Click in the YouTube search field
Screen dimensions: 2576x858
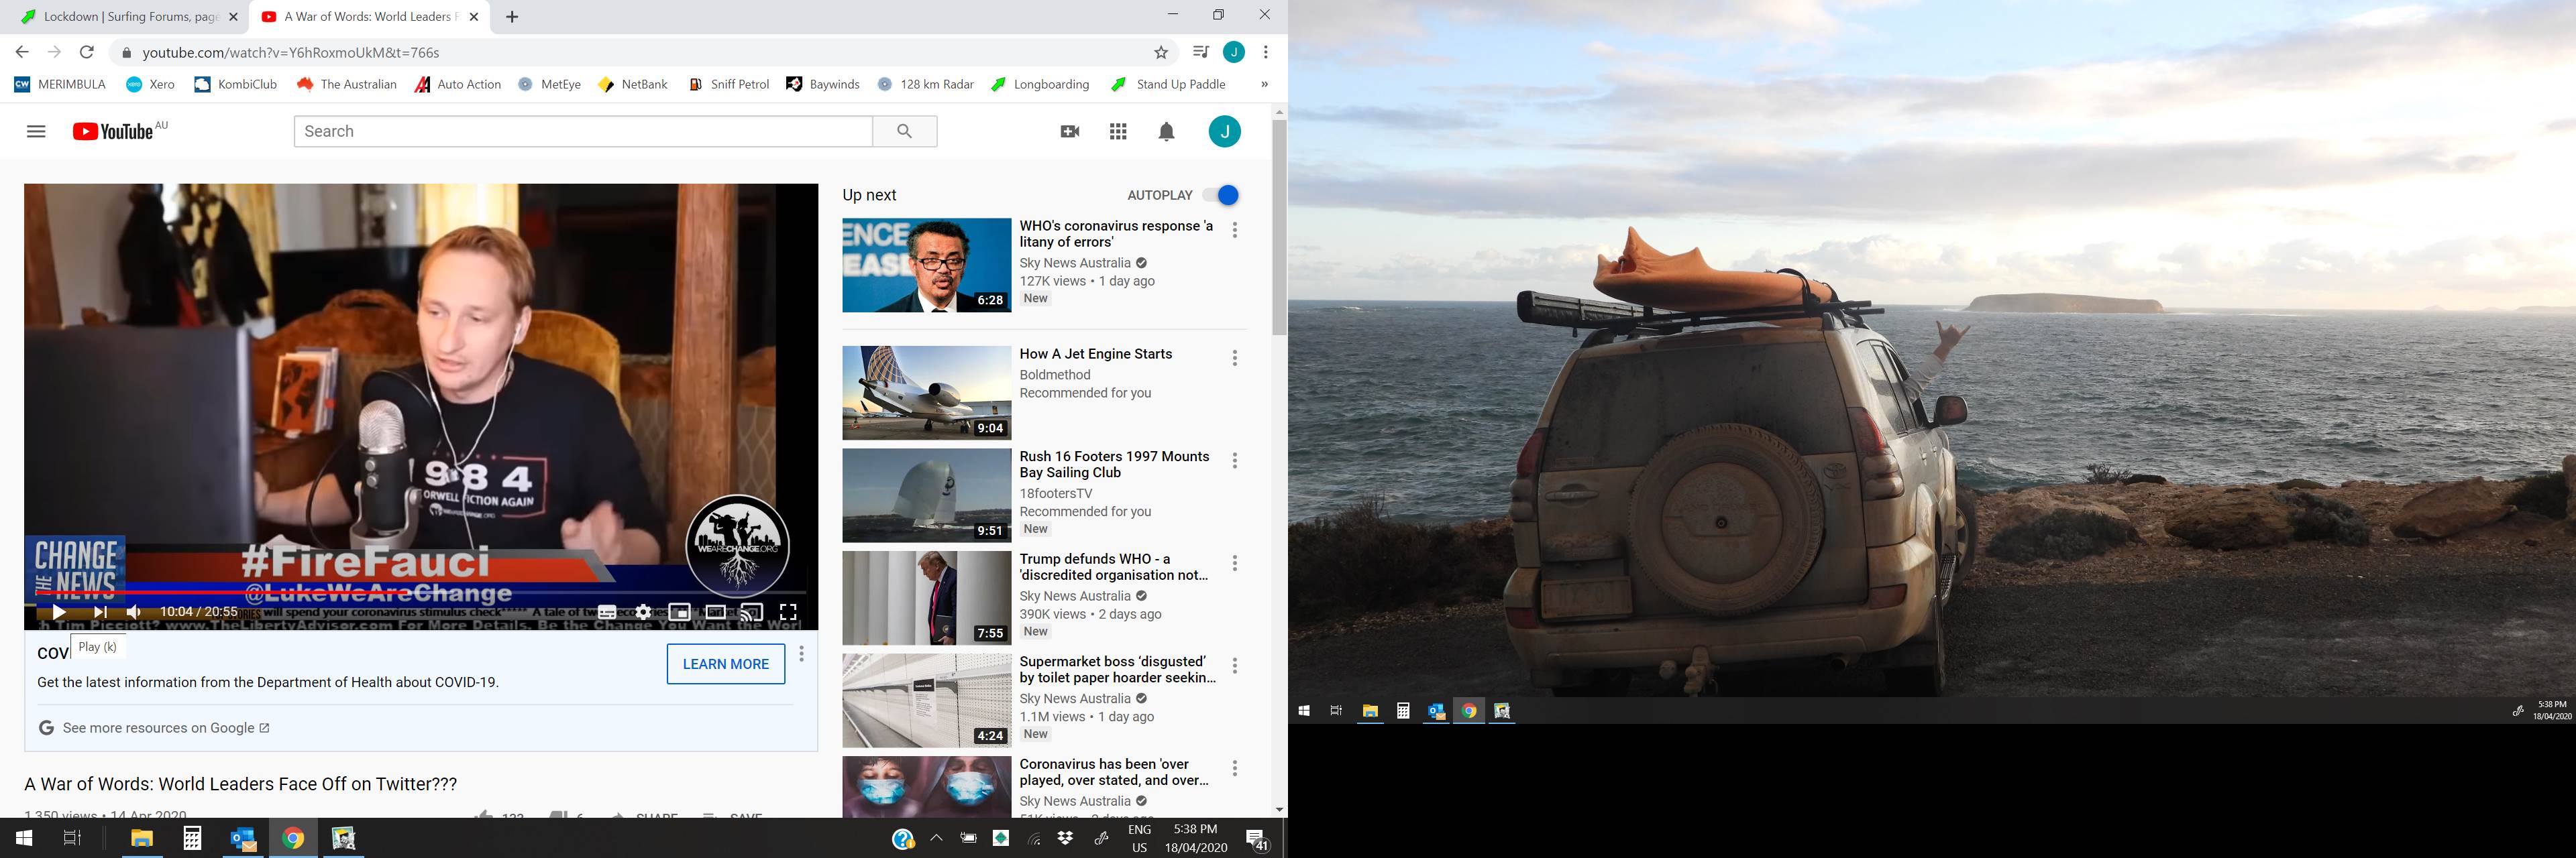[582, 131]
